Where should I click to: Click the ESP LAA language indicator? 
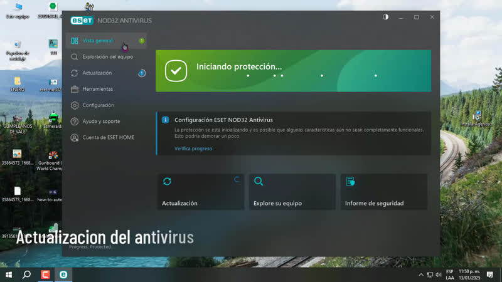(x=450, y=274)
